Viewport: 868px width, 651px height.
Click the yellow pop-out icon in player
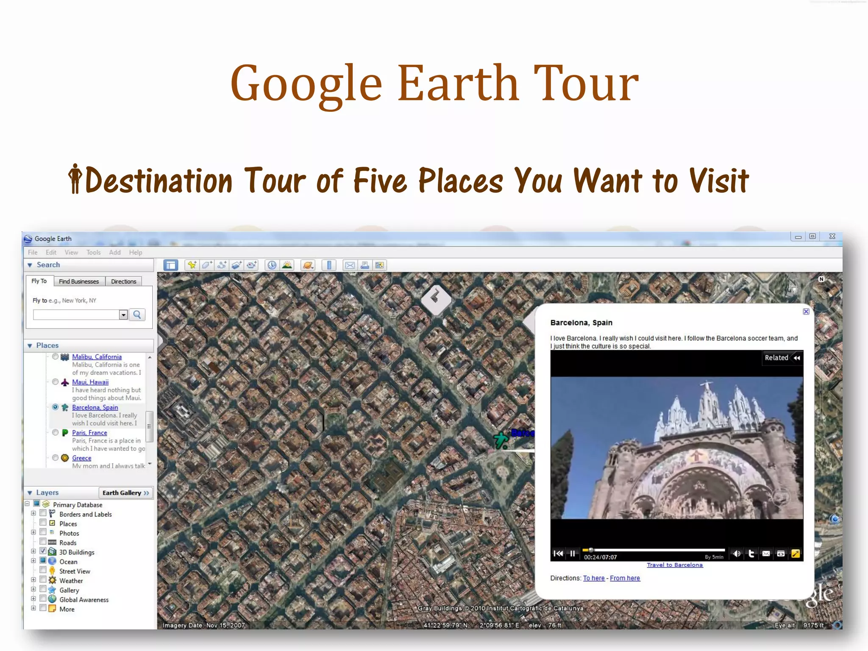(x=796, y=554)
